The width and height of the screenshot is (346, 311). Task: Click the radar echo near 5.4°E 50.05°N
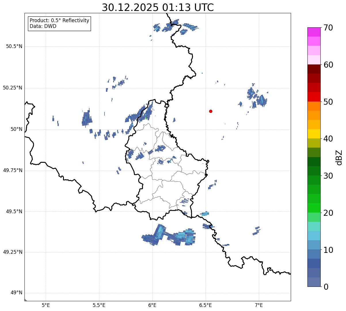[87, 118]
